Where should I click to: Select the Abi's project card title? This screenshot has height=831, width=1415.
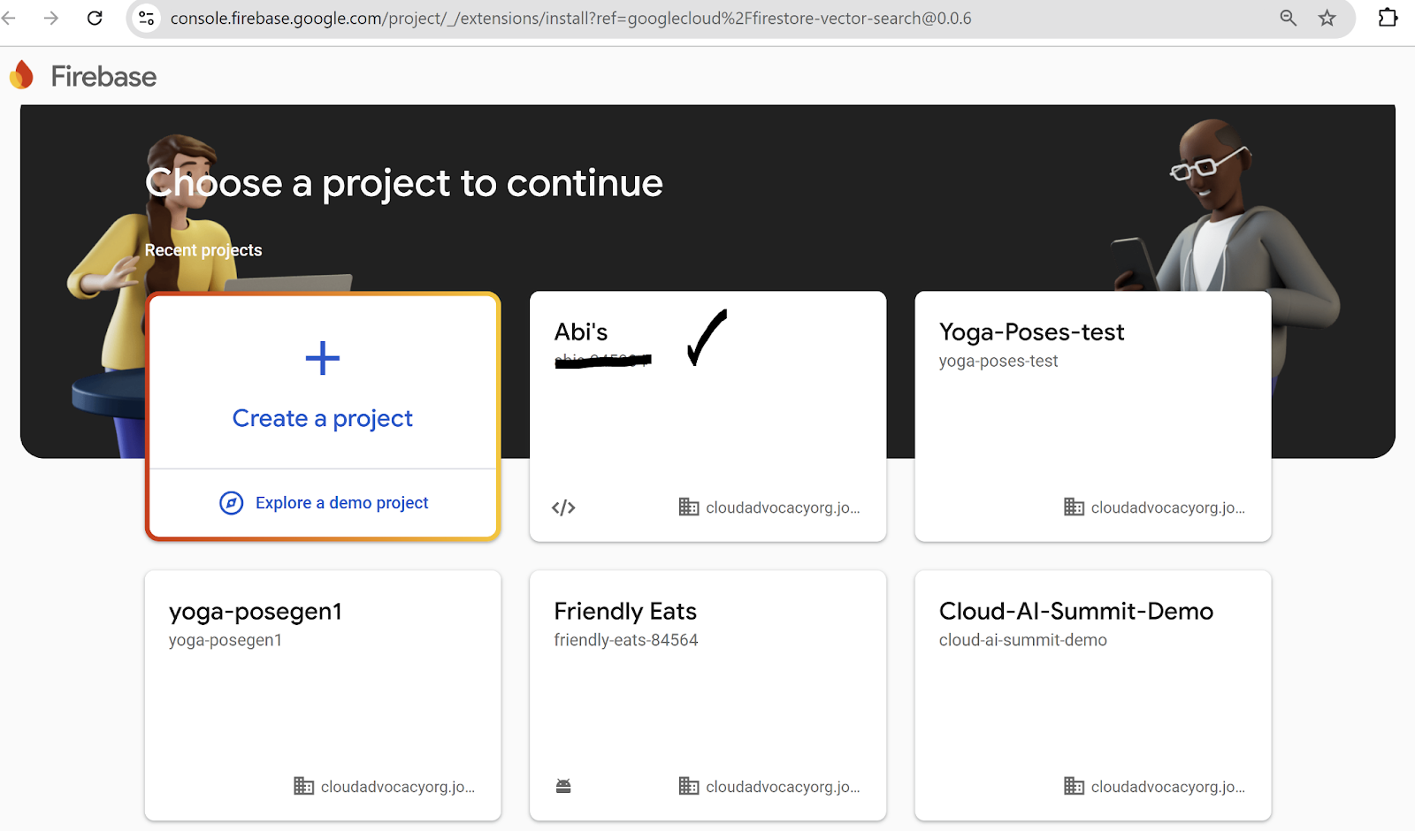[x=581, y=332]
